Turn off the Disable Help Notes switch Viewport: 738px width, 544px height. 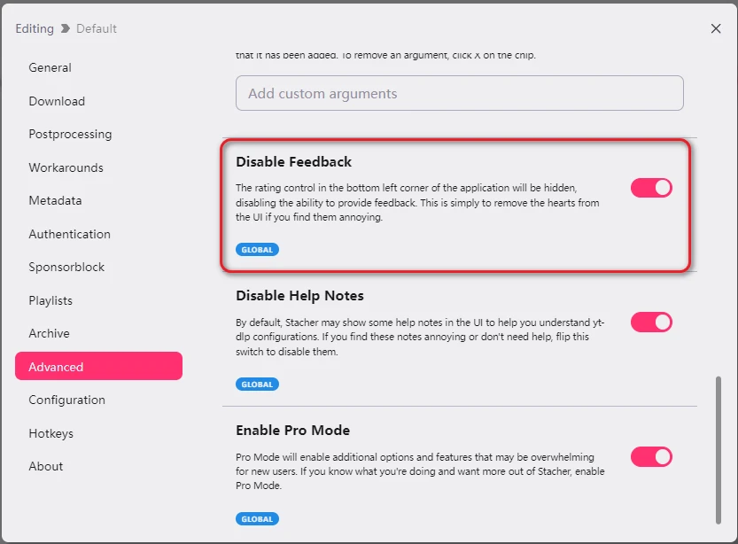(651, 322)
